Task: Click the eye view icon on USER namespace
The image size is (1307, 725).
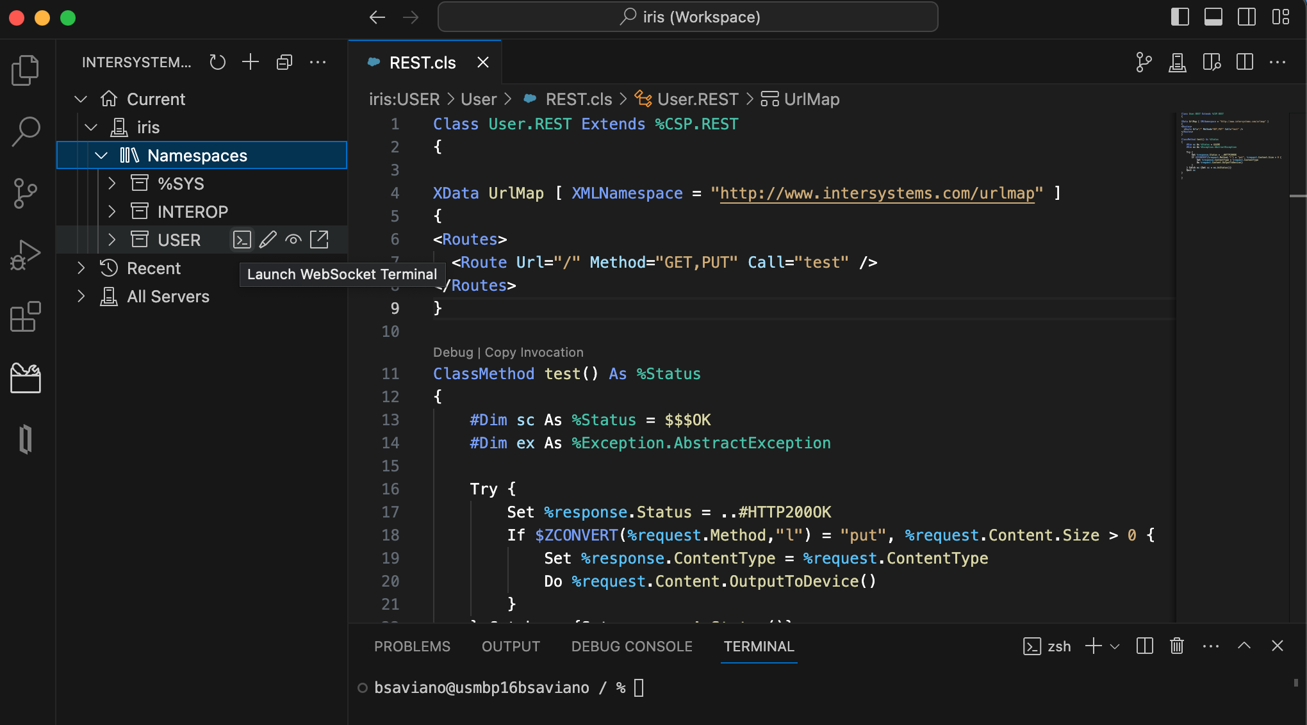Action: click(x=293, y=240)
